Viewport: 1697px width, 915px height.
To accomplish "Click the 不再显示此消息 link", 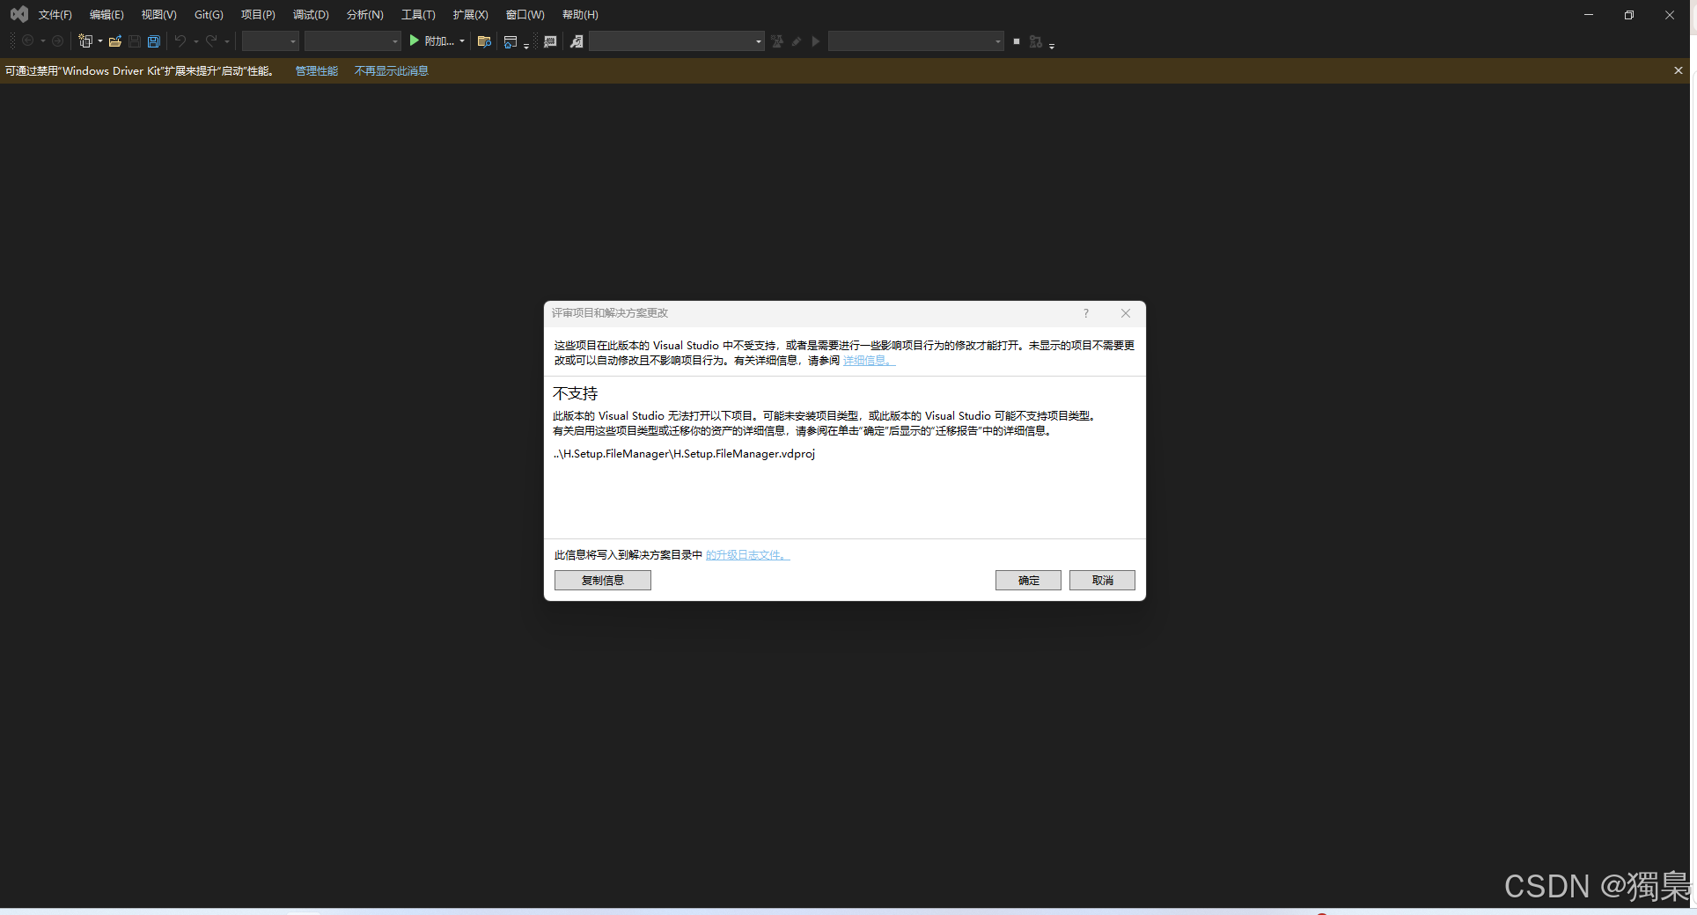I will pyautogui.click(x=392, y=70).
